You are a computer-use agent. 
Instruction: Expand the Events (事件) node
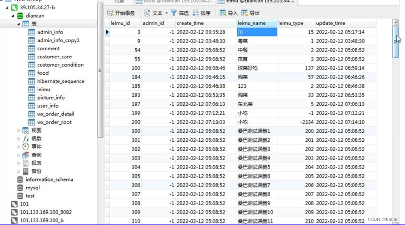(18, 147)
